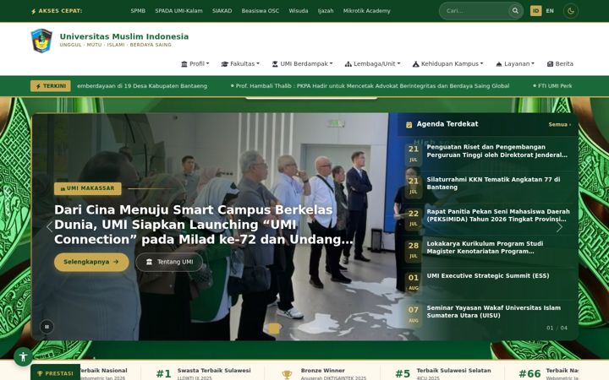Click the Universitas Muslim Indonesia site title
Image resolution: width=609 pixels, height=380 pixels.
click(x=123, y=36)
